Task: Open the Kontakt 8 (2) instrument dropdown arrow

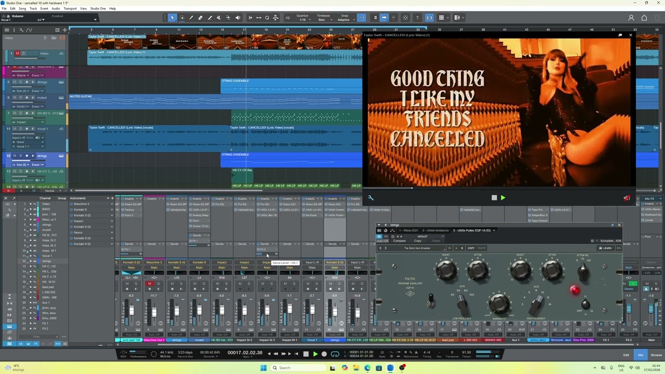Action: coord(111,215)
